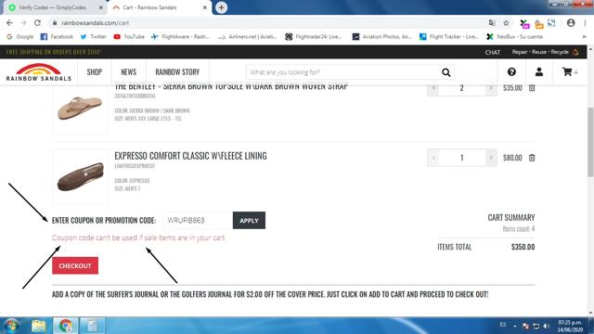Increase quantity of the Bentley sandal
Image resolution: width=594 pixels, height=334 pixels.
pyautogui.click(x=491, y=88)
